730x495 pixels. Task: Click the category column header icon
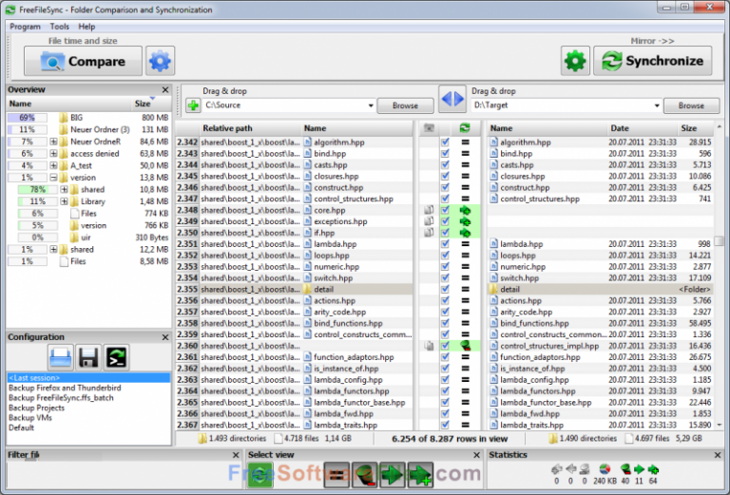click(x=430, y=128)
